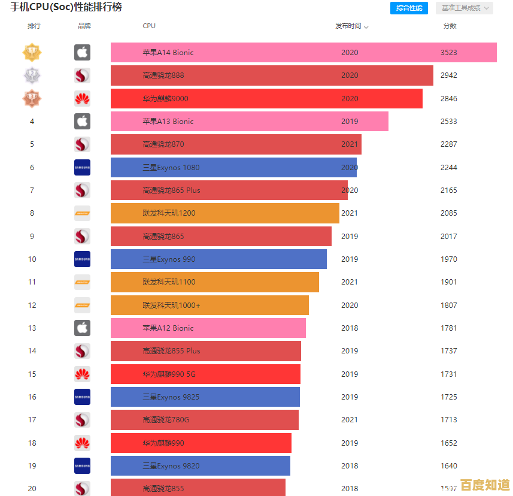Click the bronze third-place medal icon

click(x=32, y=99)
